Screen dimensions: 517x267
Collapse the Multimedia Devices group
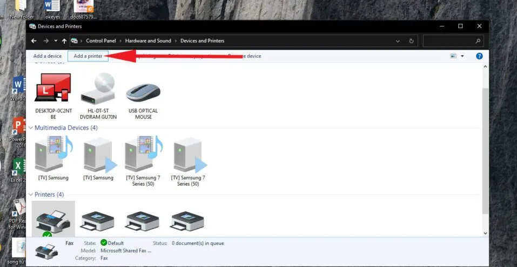31,128
